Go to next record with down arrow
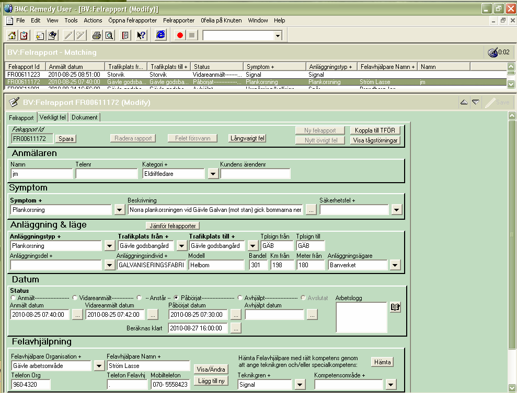This screenshot has height=393, width=517. pyautogui.click(x=476, y=102)
